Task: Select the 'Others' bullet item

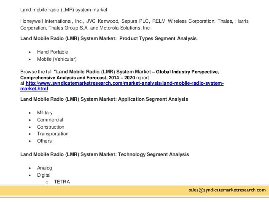Action: (x=44, y=141)
